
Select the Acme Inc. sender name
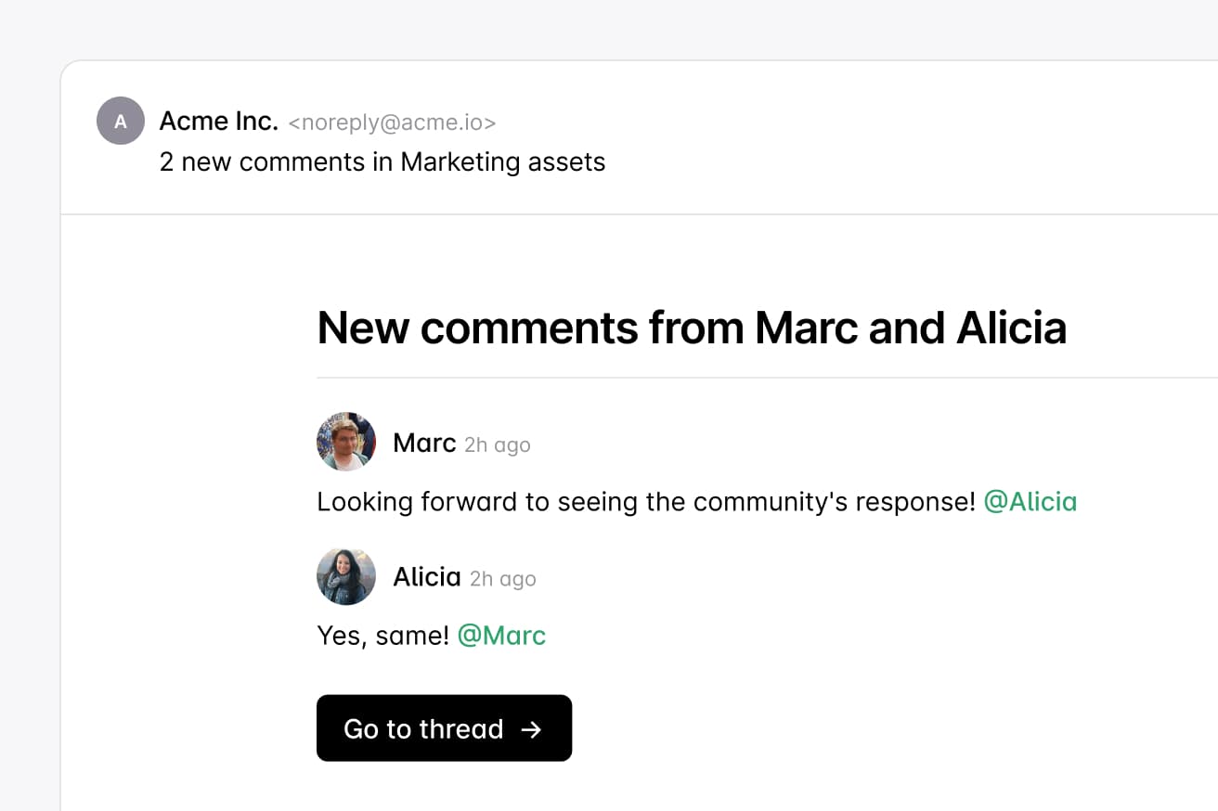(219, 121)
